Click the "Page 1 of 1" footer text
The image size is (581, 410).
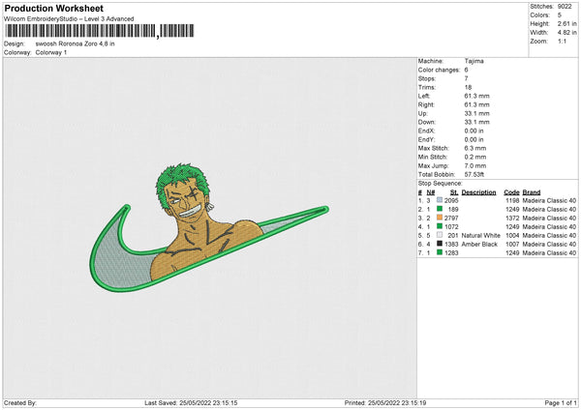point(561,402)
